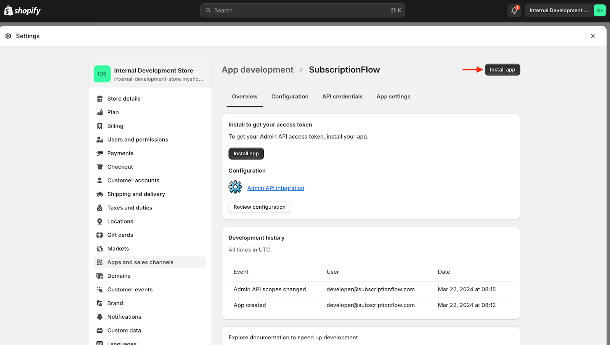
Task: Select Checkout in the sidebar
Action: point(150,167)
